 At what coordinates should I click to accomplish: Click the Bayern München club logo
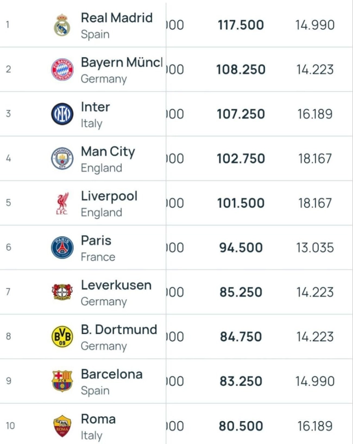click(x=62, y=70)
